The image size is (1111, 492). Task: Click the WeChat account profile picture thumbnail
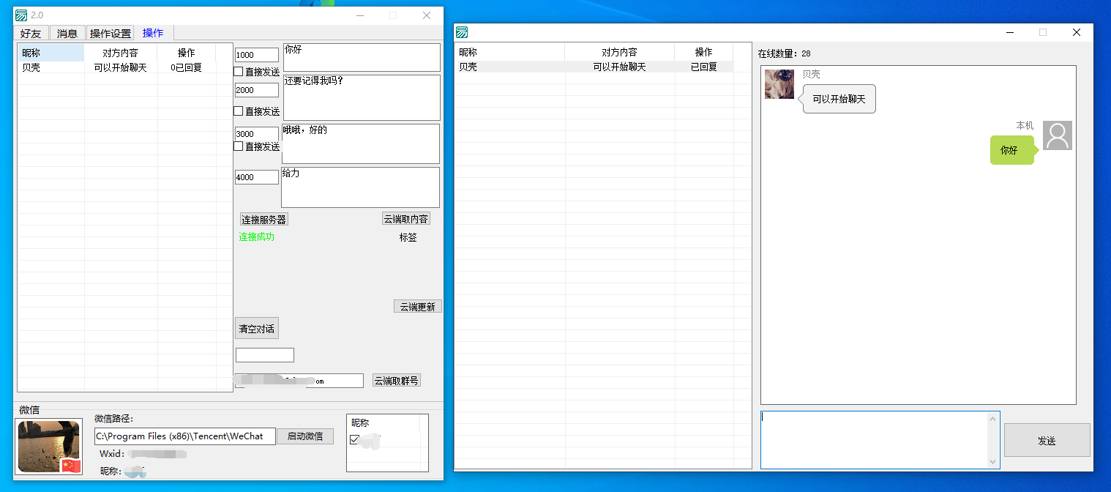click(x=48, y=446)
